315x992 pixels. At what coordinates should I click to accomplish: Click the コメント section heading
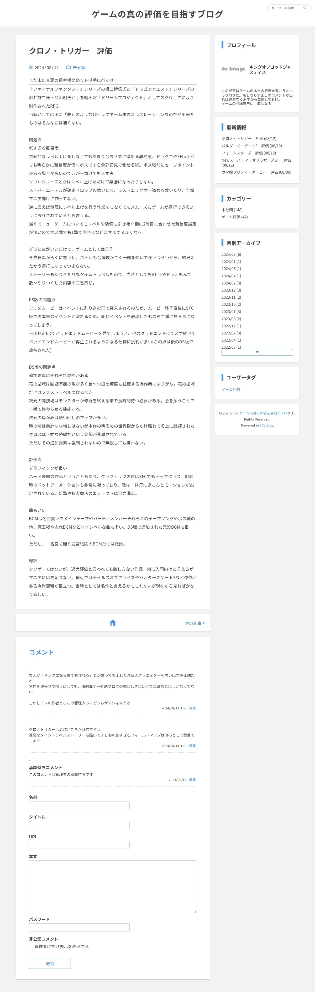coord(41,652)
